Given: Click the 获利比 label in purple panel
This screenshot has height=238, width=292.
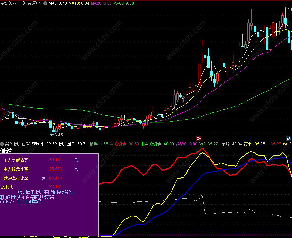Looking at the screenshot, I should pyautogui.click(x=8, y=187).
